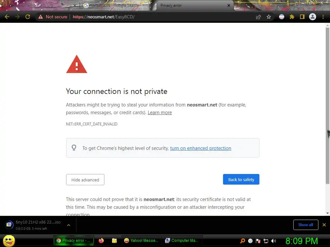Open the flag notification tray icon
This screenshot has height=247, width=330.
click(258, 241)
